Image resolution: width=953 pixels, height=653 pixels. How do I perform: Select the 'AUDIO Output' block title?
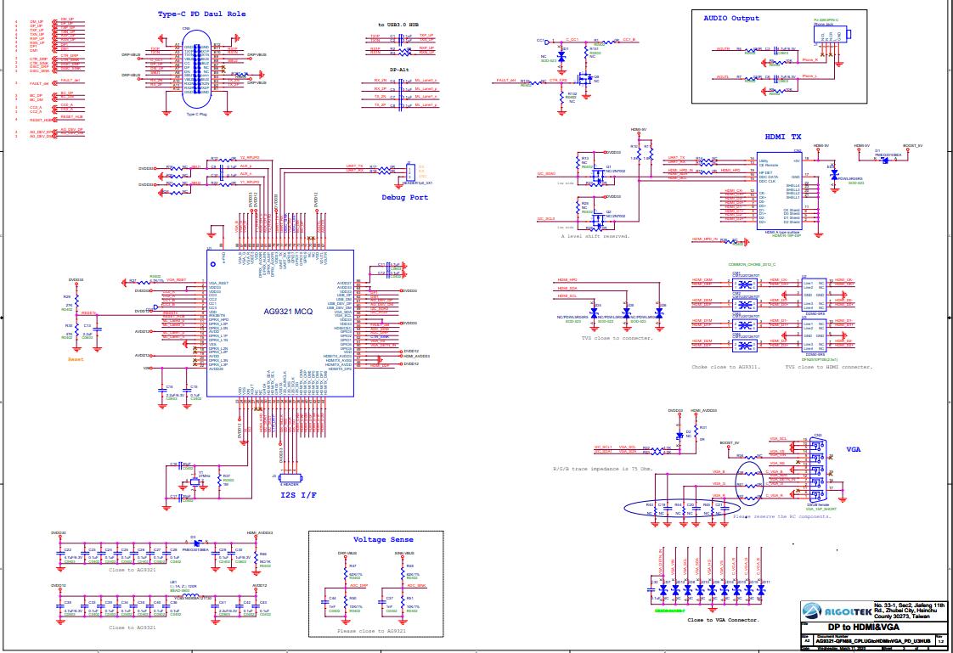tap(731, 18)
